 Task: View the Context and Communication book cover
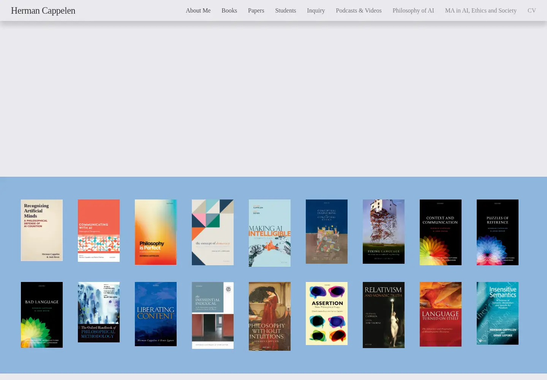(x=441, y=232)
